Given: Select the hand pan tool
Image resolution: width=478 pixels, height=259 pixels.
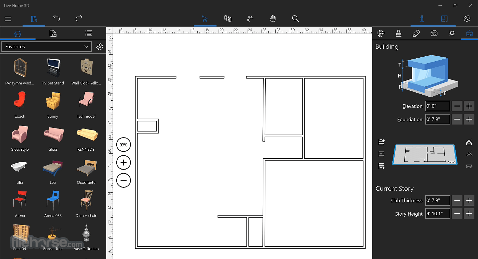Looking at the screenshot, I should coord(273,19).
